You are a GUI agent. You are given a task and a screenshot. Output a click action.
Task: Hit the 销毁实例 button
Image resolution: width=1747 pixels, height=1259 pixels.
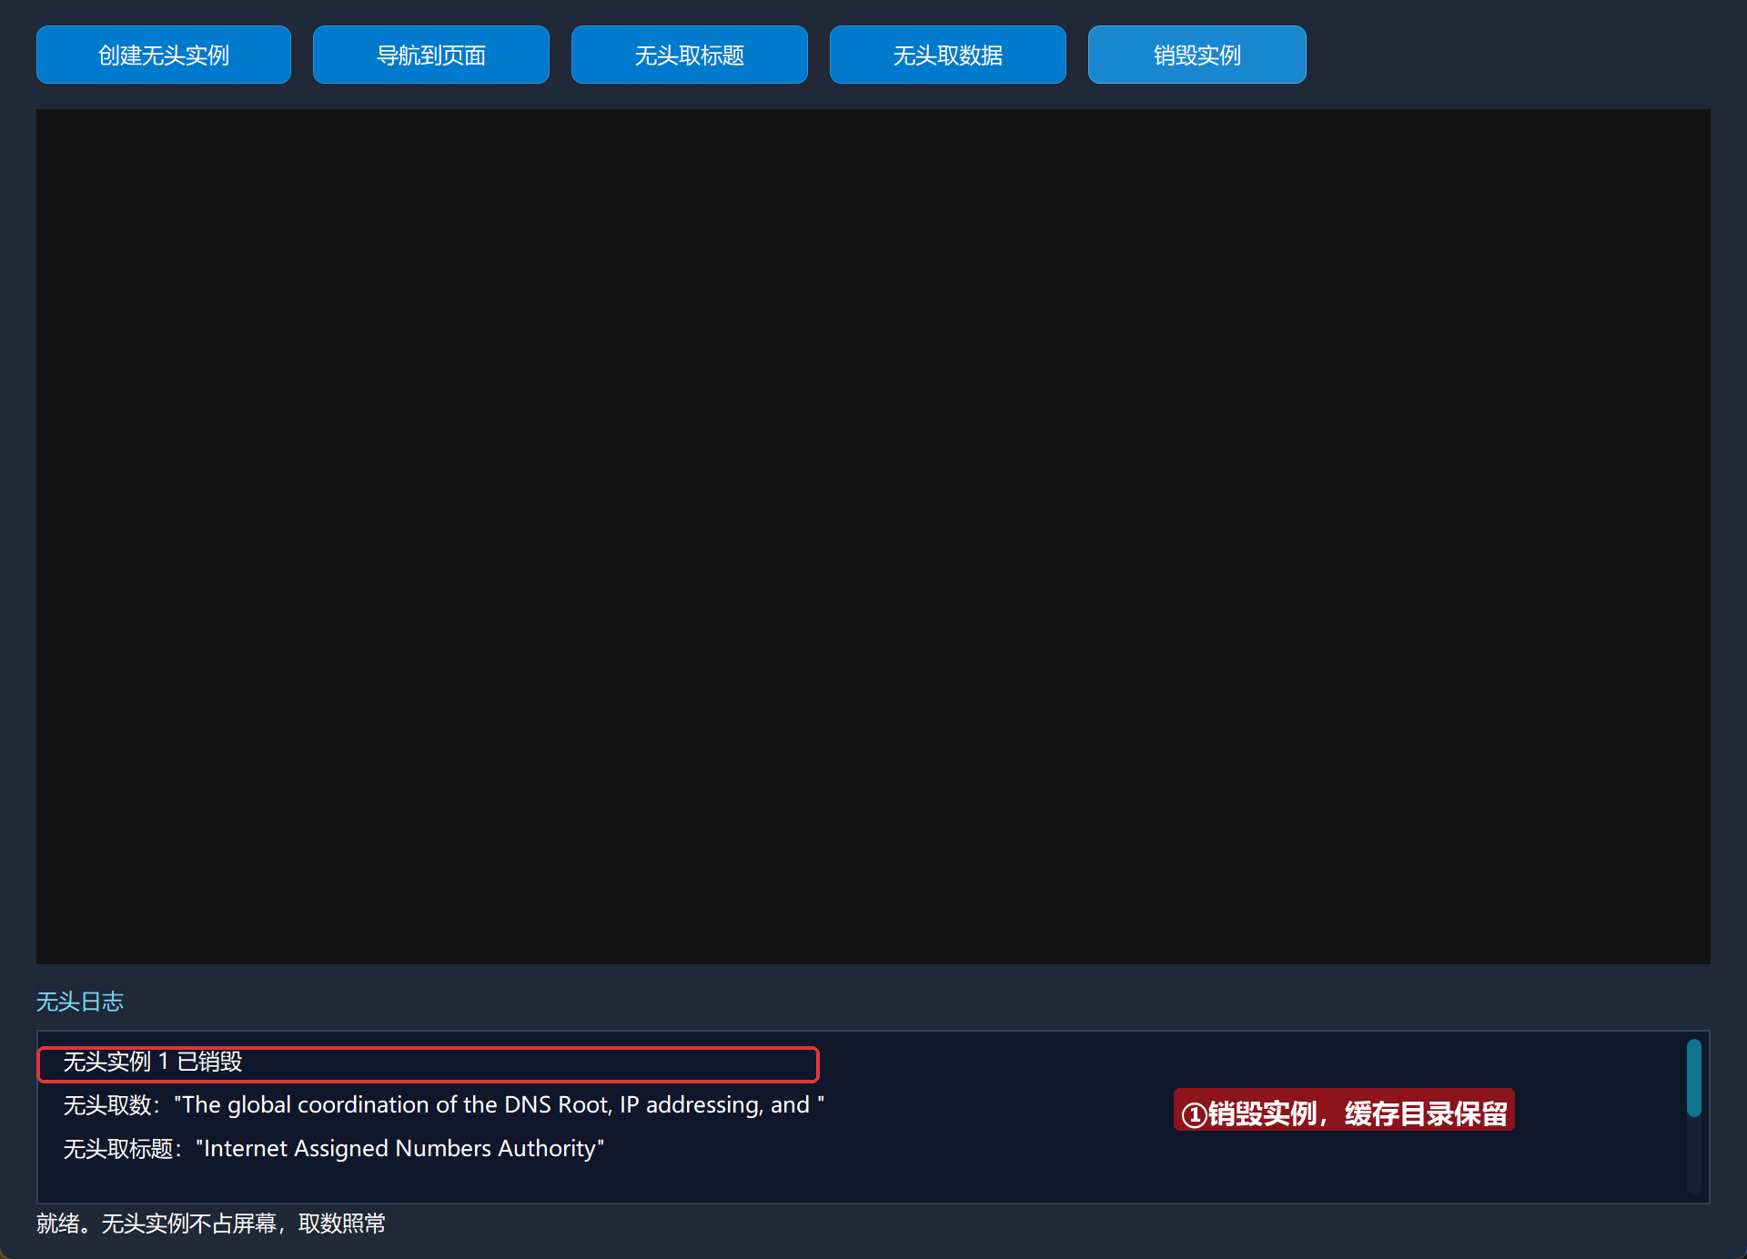coord(1197,55)
